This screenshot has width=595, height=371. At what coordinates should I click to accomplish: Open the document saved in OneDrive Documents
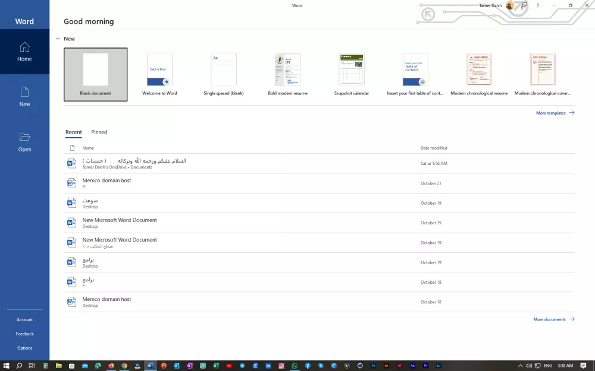[319, 164]
